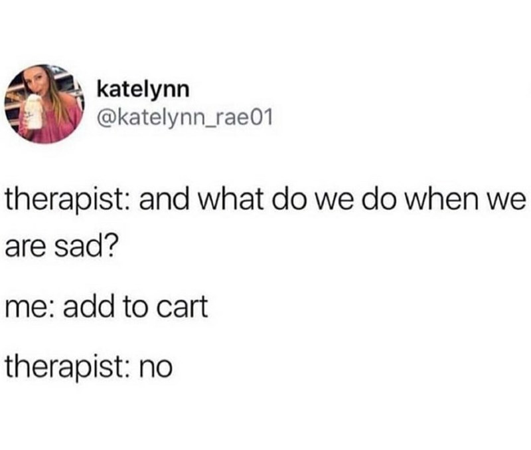Open katelynn's profile picture

tap(44, 104)
